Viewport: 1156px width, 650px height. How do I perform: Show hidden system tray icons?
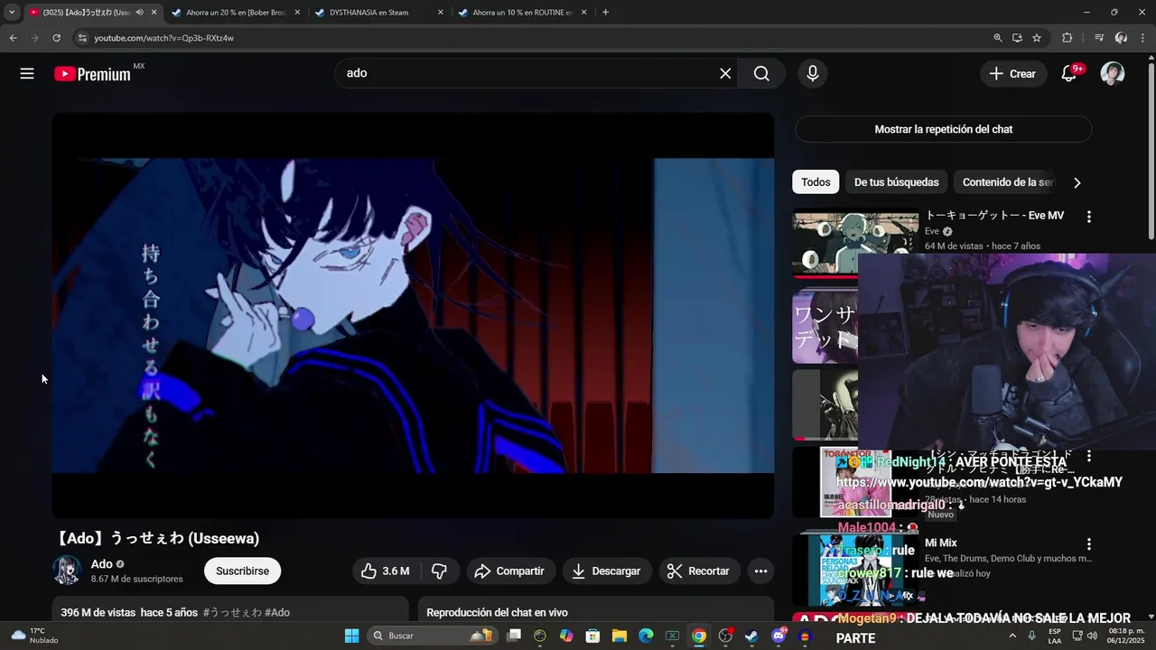click(1012, 636)
